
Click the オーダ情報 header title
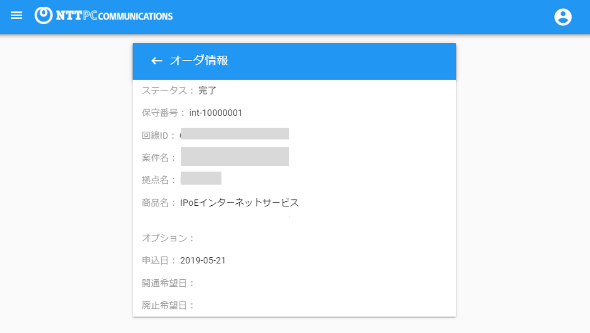199,61
